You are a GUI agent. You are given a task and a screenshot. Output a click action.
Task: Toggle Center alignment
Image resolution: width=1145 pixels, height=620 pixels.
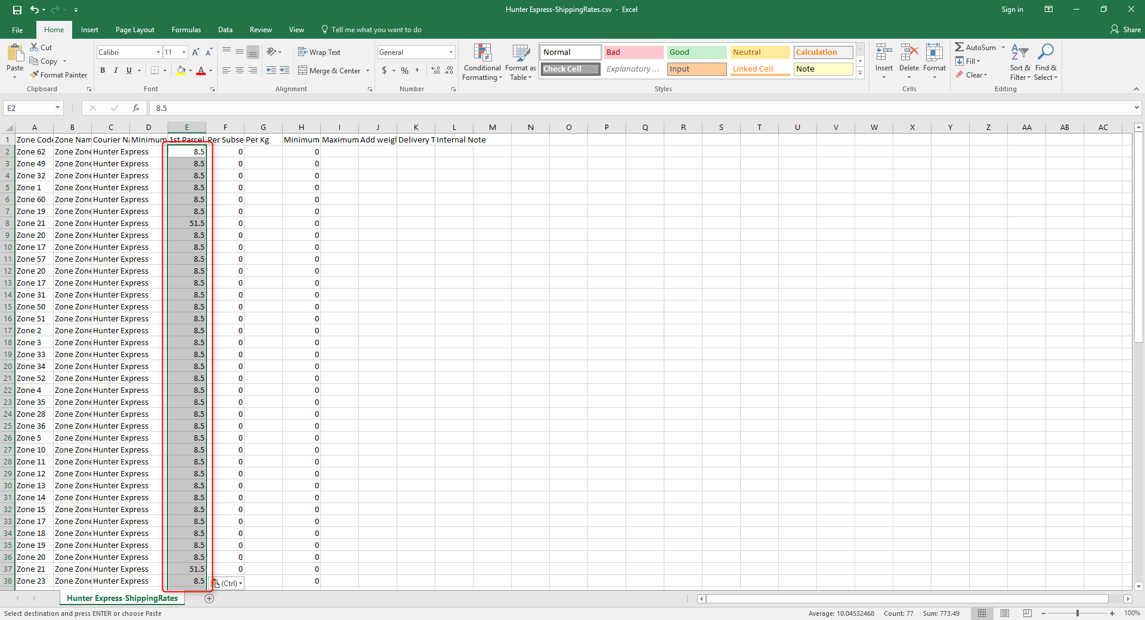[x=240, y=70]
